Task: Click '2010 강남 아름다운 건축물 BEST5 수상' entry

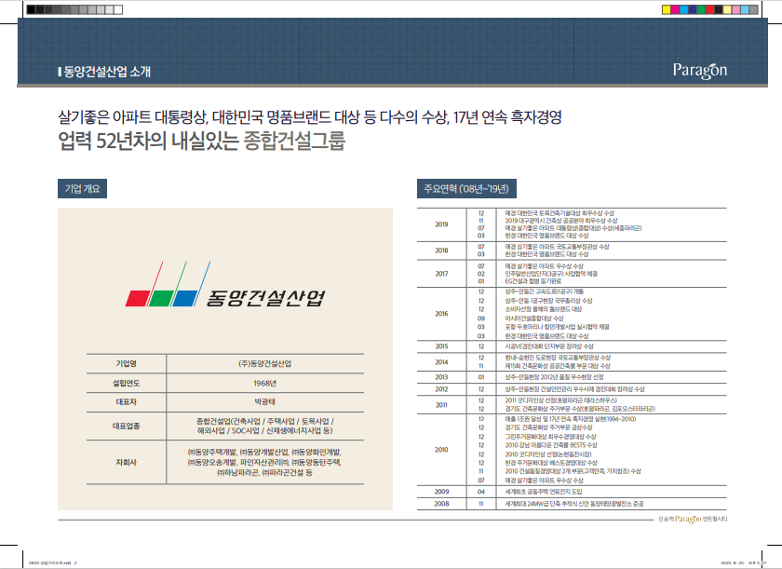Action: pyautogui.click(x=550, y=445)
